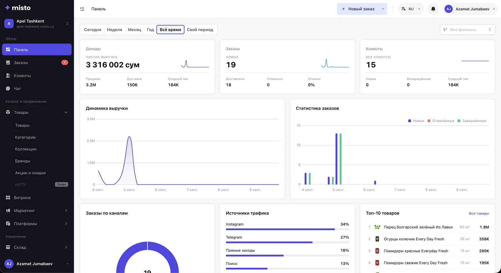Select the Сегодня period tab
The width and height of the screenshot is (501, 273).
[x=93, y=30]
